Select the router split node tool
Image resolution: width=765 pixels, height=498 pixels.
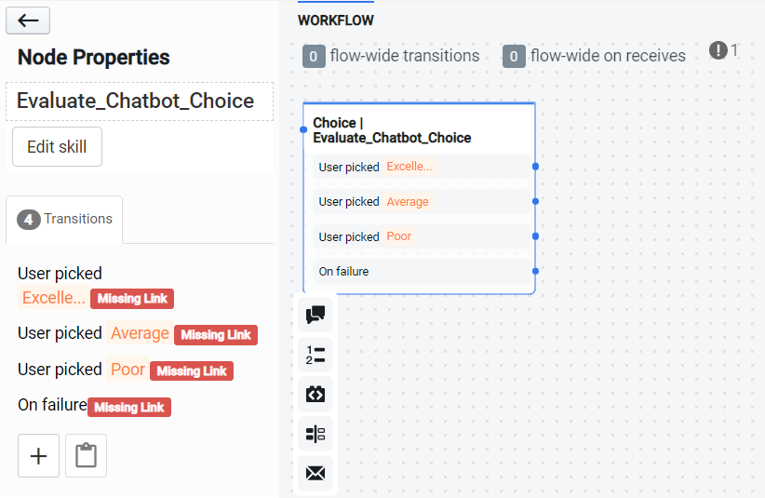click(x=315, y=434)
